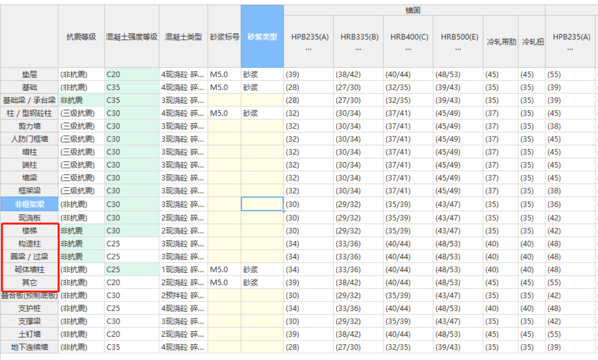Select the 叠合板(预制底板) row header
This screenshot has height=360, width=598.
30,295
